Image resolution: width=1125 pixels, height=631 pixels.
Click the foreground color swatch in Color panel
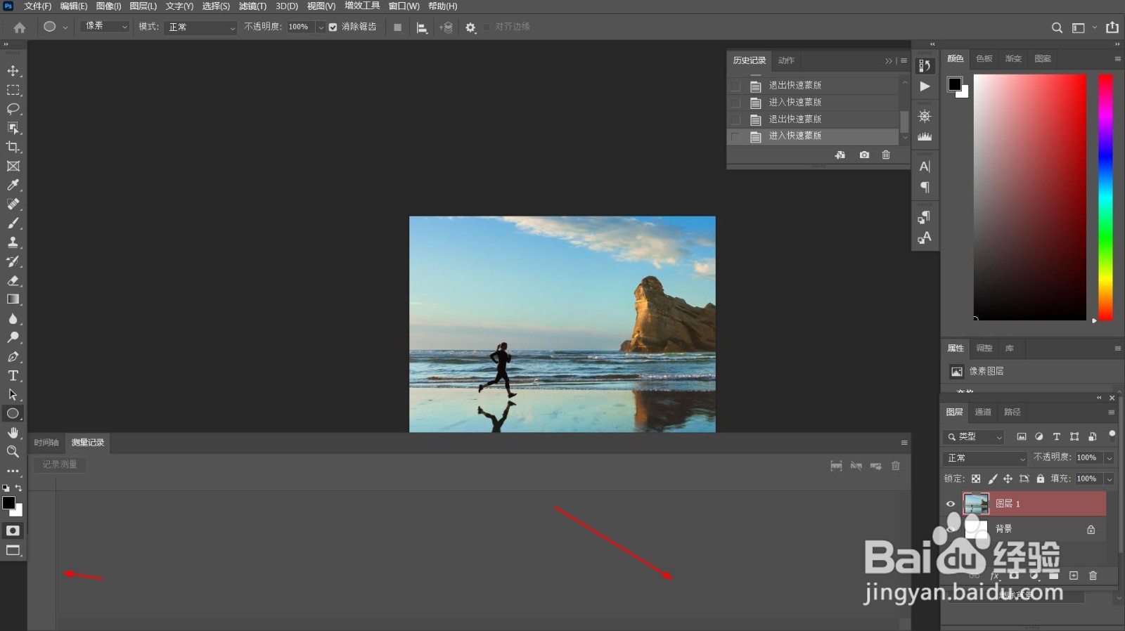[x=954, y=84]
